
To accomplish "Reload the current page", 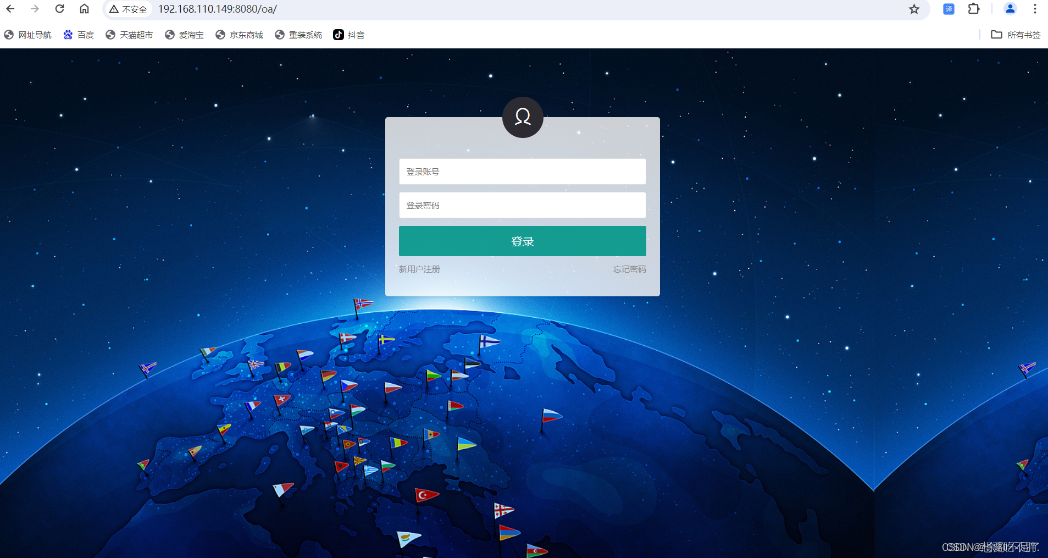I will (x=59, y=9).
